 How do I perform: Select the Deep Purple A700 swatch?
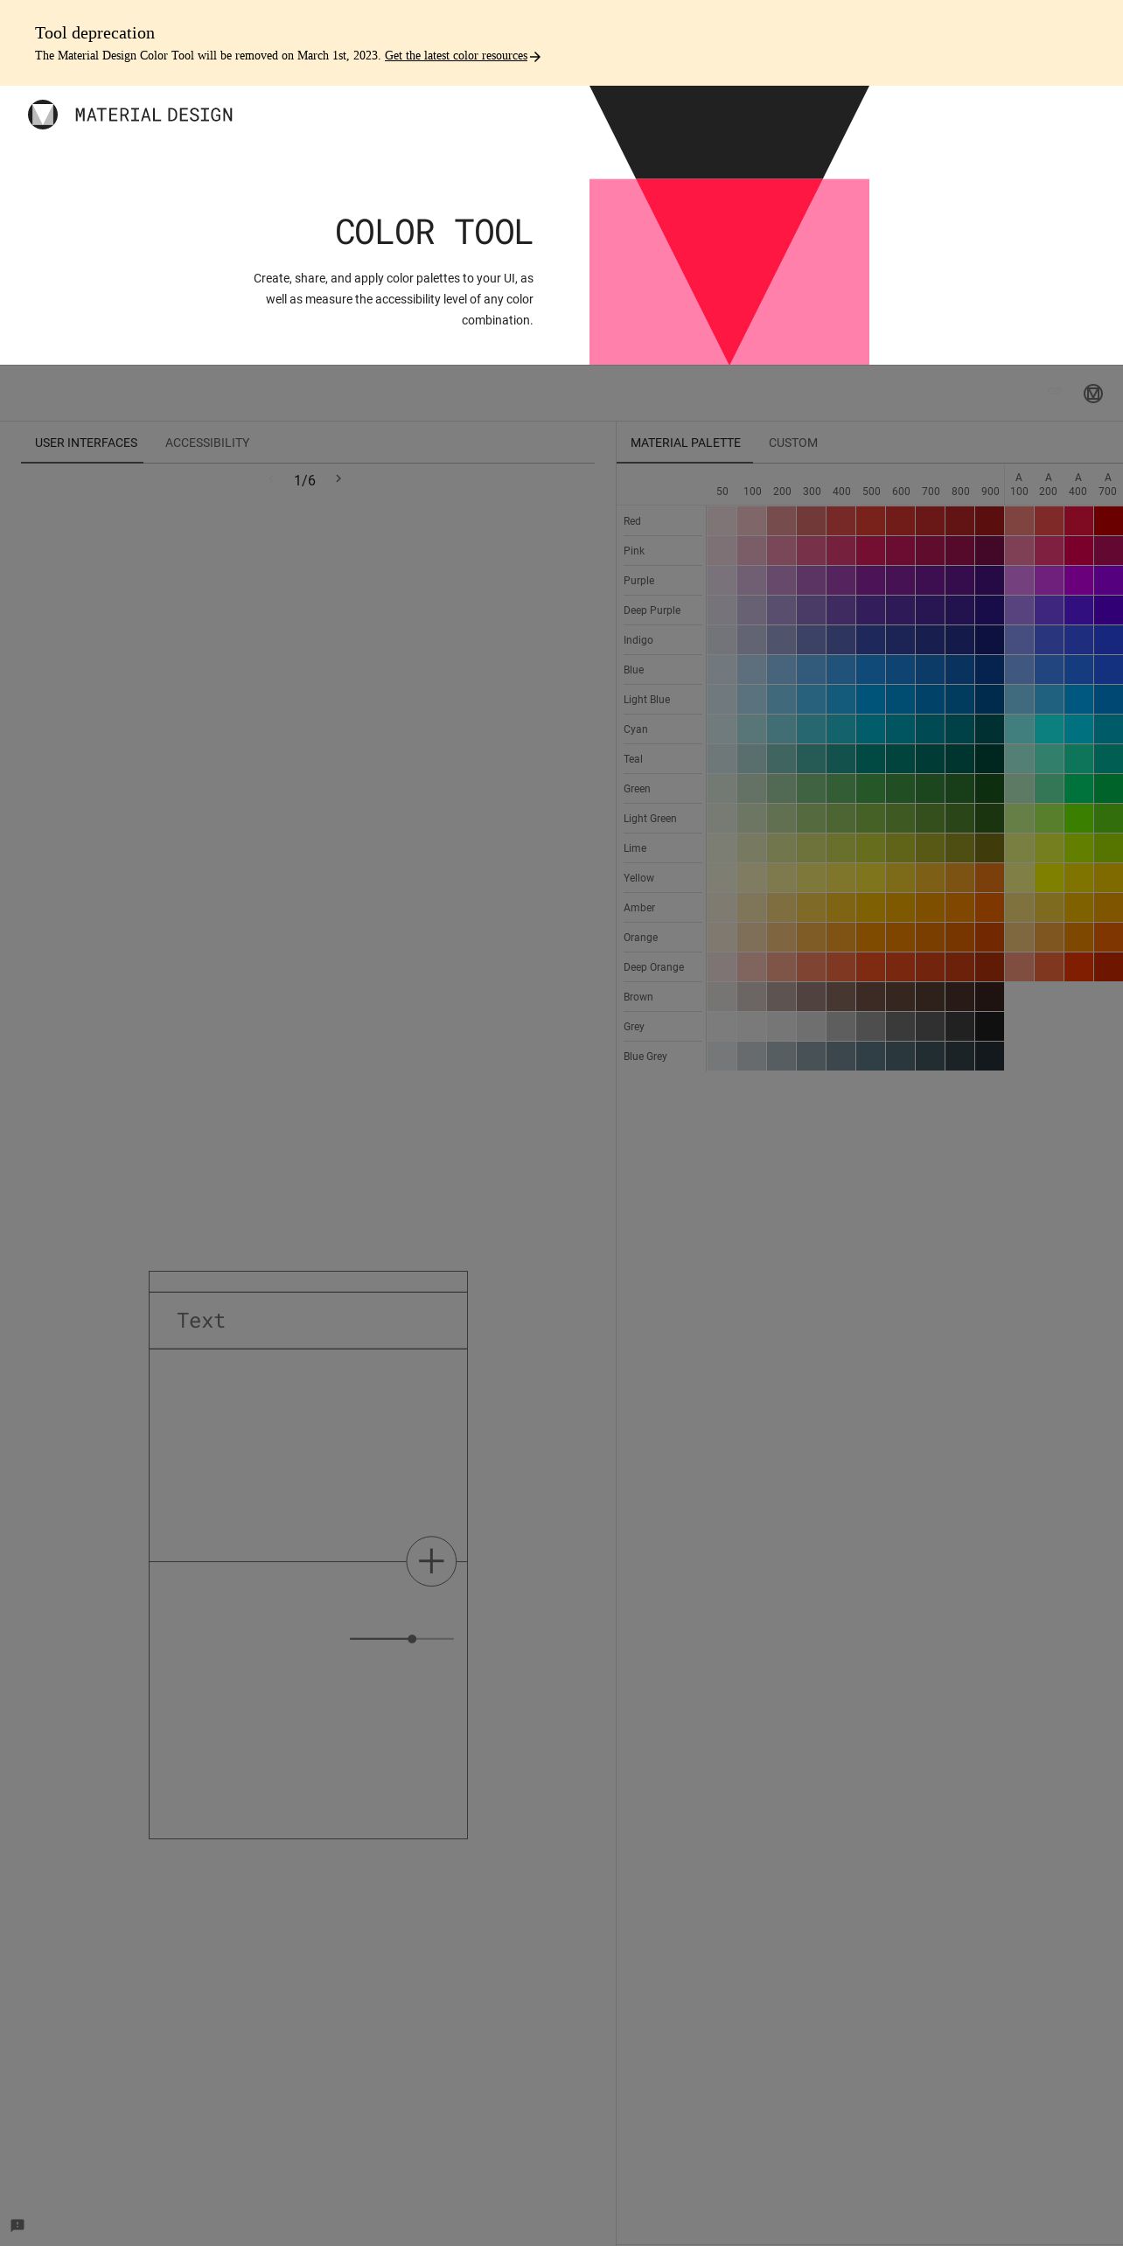1108,610
